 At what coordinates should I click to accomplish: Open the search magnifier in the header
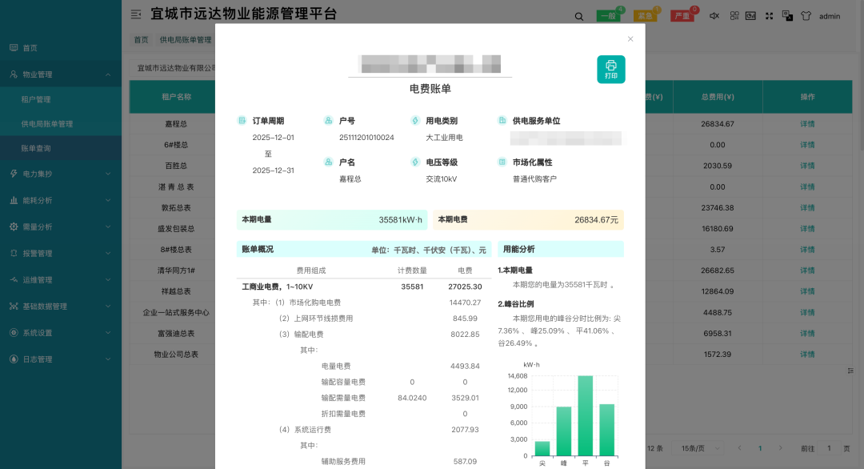click(579, 15)
